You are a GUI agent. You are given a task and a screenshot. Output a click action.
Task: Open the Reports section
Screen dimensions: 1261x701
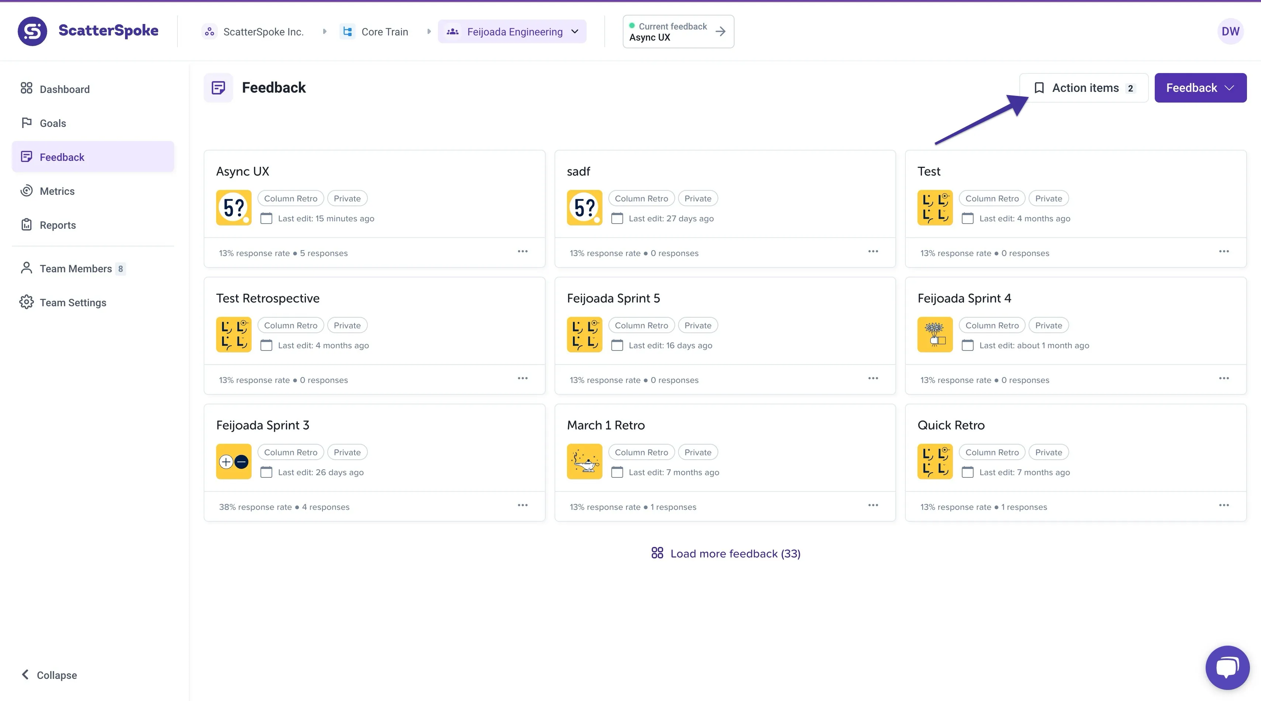click(x=58, y=225)
